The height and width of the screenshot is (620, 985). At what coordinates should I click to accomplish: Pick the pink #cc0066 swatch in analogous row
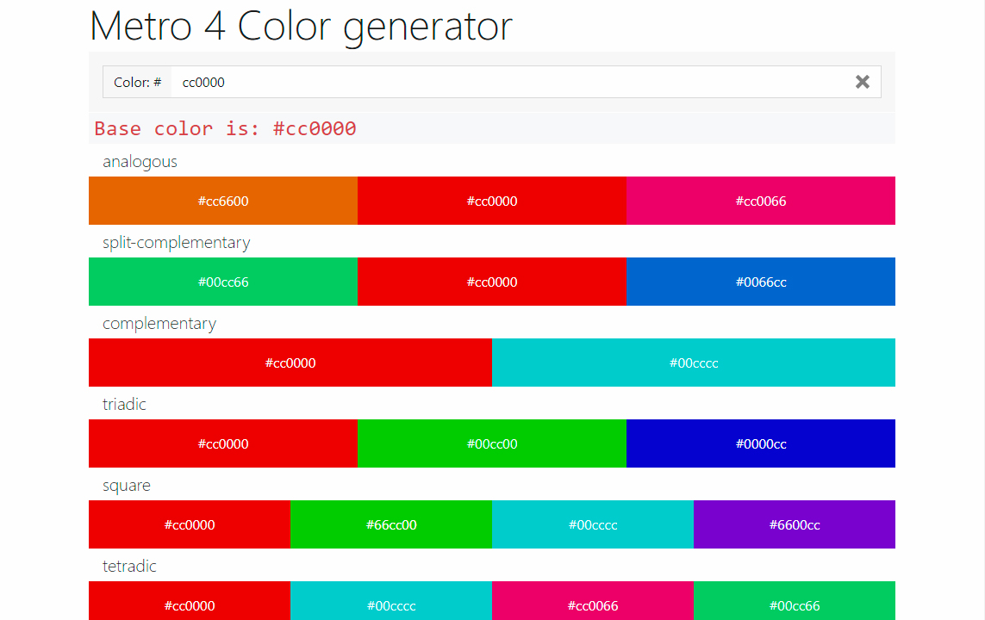point(760,201)
